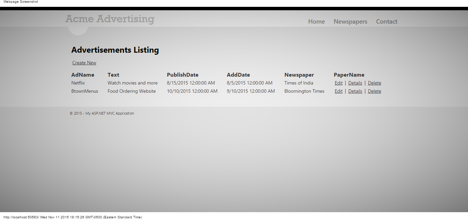
Task: Click the Advertisements Listing heading
Action: (x=115, y=50)
